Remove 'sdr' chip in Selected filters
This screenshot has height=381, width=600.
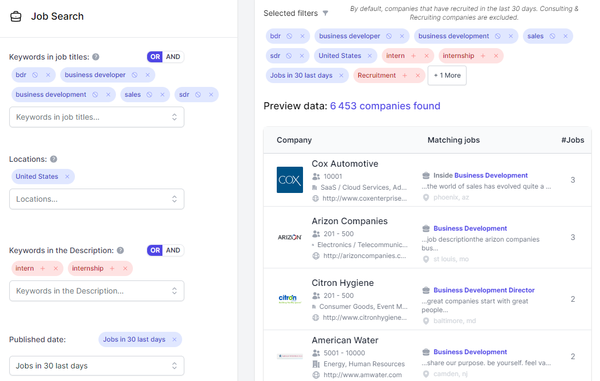point(302,56)
